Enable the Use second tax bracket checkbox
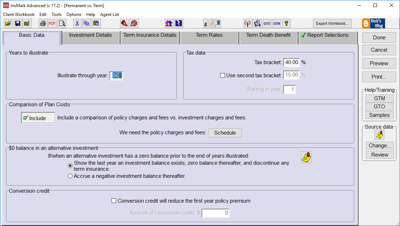 [x=223, y=75]
